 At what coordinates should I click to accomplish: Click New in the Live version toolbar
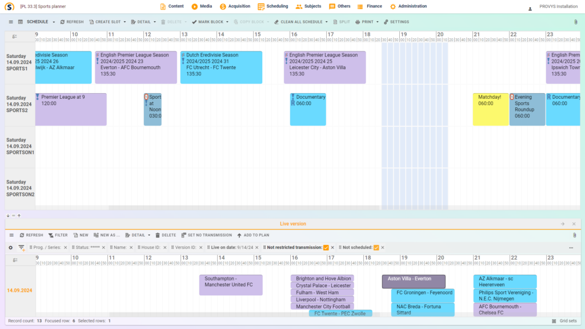(81, 235)
